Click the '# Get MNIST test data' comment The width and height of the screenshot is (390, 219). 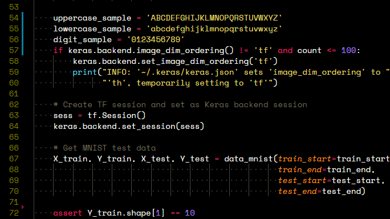pyautogui.click(x=104, y=148)
